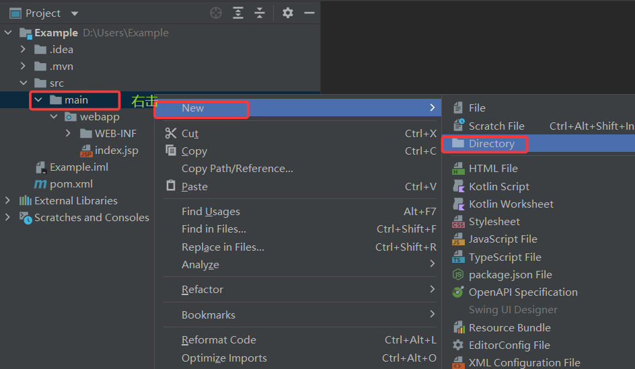This screenshot has width=635, height=369.
Task: Click the TypeScript File icon
Action: pos(458,257)
